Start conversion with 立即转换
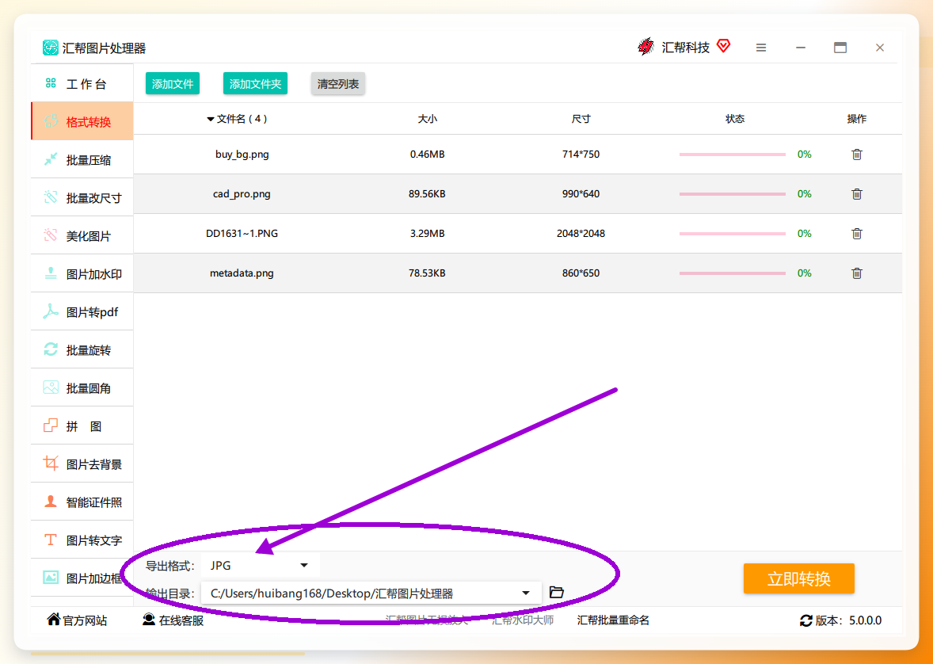The width and height of the screenshot is (933, 664). (798, 578)
